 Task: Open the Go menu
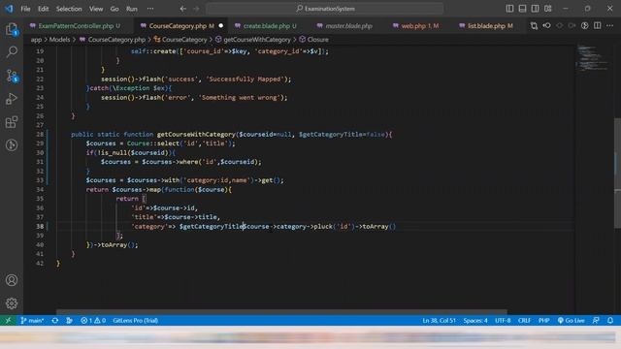click(x=114, y=9)
